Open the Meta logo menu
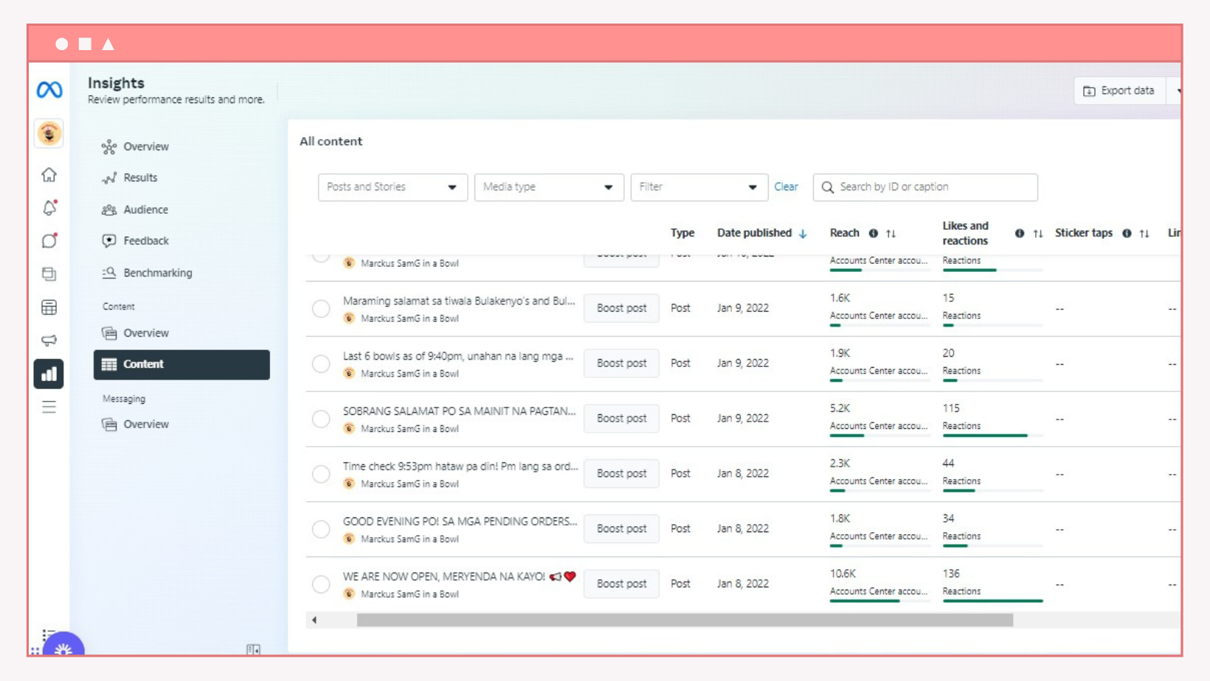The image size is (1210, 681). tap(49, 90)
